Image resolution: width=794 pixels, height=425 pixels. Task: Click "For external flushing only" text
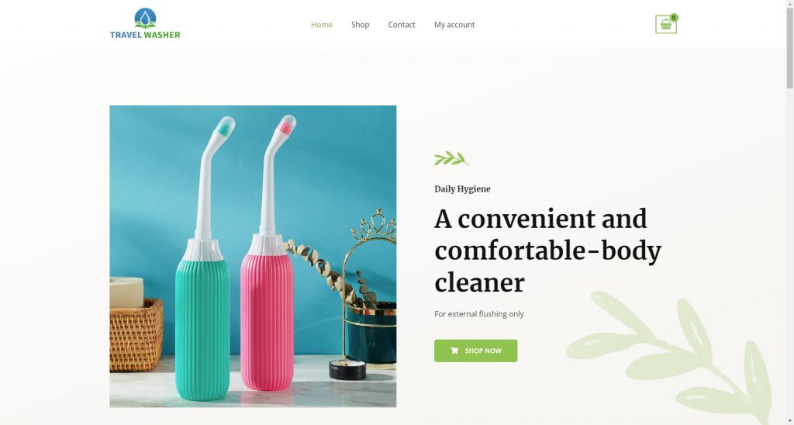pos(479,314)
